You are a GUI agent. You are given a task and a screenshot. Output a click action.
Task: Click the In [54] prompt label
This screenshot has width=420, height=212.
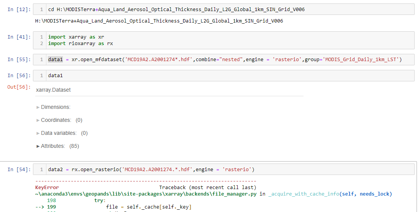pyautogui.click(x=19, y=169)
